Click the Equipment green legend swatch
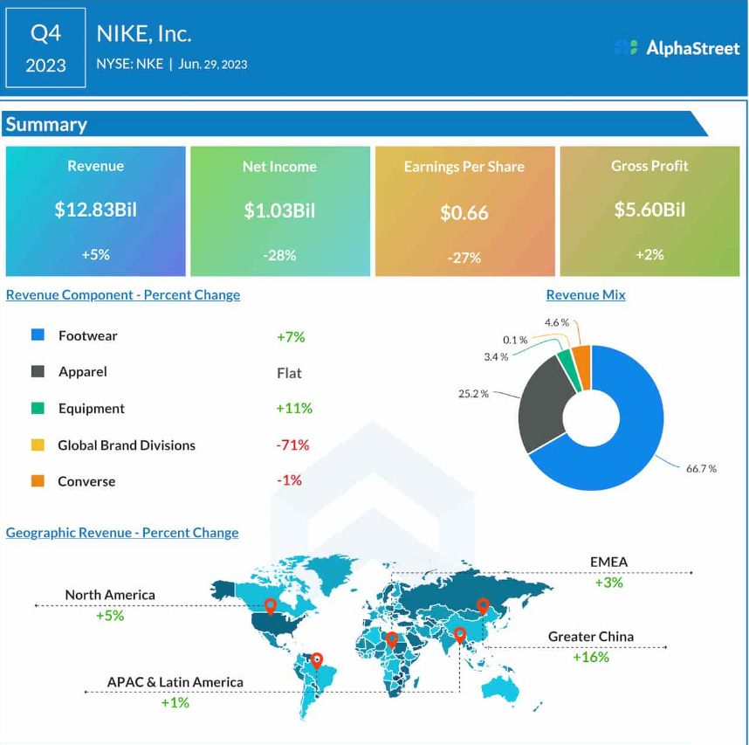 [38, 408]
